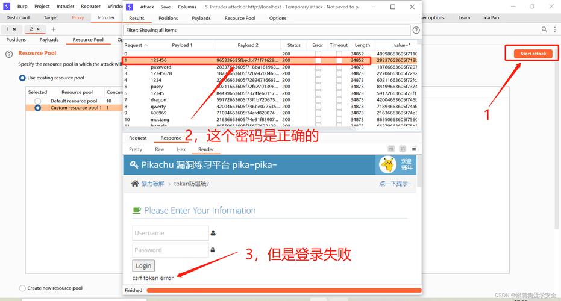Toggle Request column sort arrow
This screenshot has height=301, width=561.
[146, 45]
